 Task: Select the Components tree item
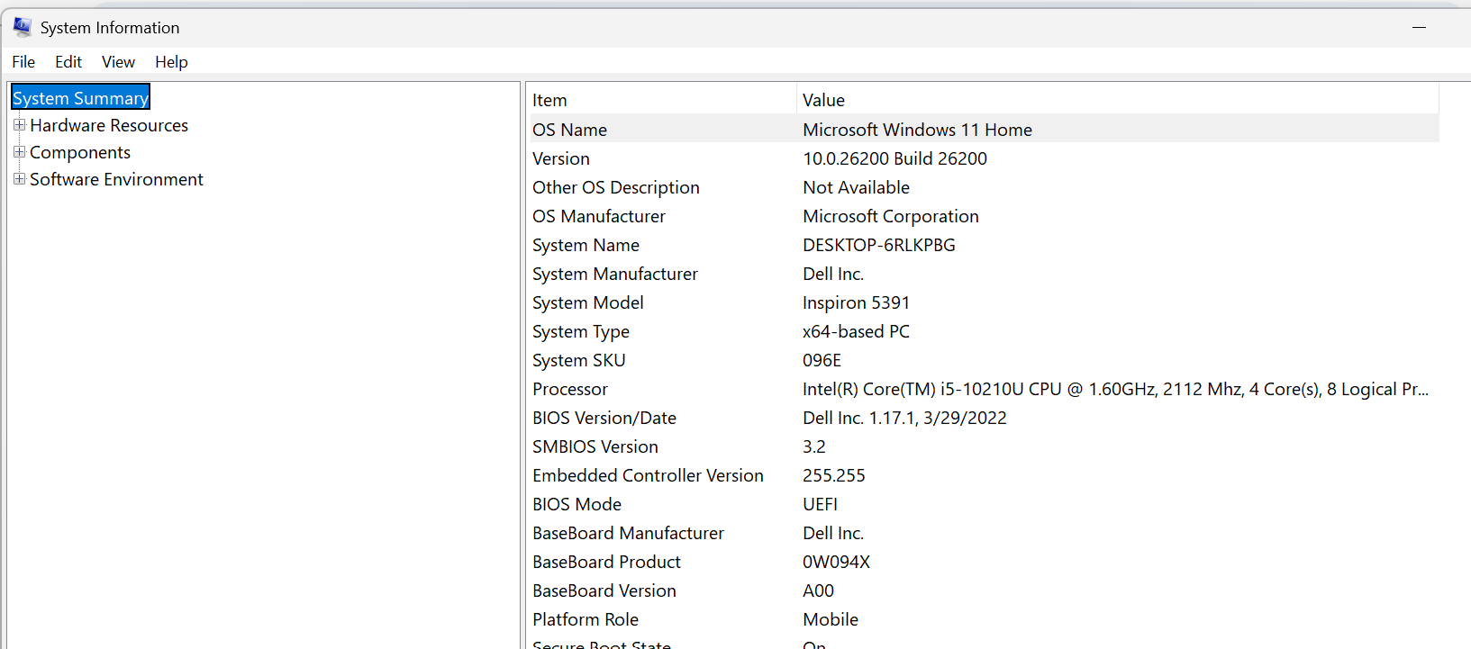80,152
